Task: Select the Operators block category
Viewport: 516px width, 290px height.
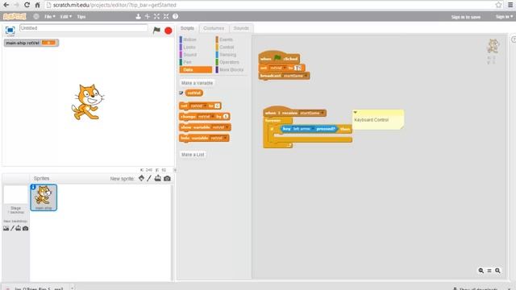Action: coord(229,62)
